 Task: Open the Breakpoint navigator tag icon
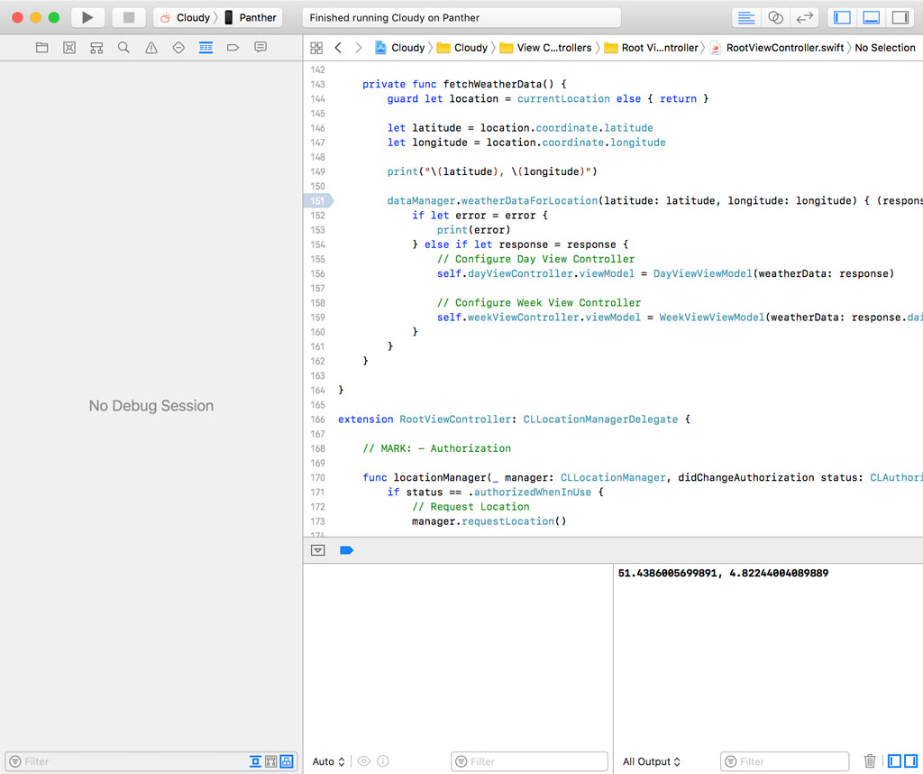click(x=233, y=47)
